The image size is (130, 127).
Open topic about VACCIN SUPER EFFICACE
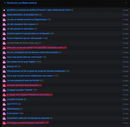point(39,10)
